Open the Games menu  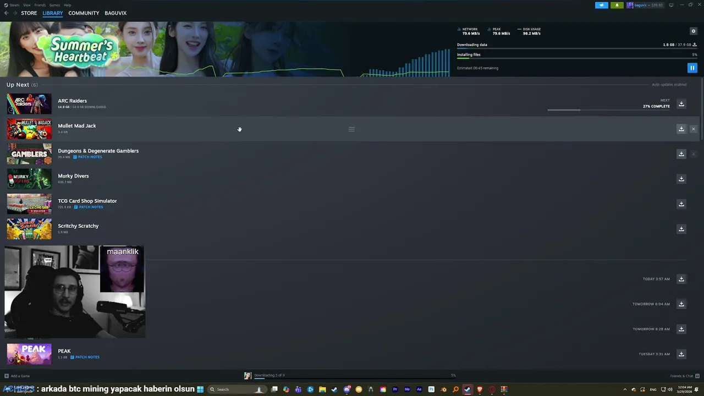pos(54,5)
